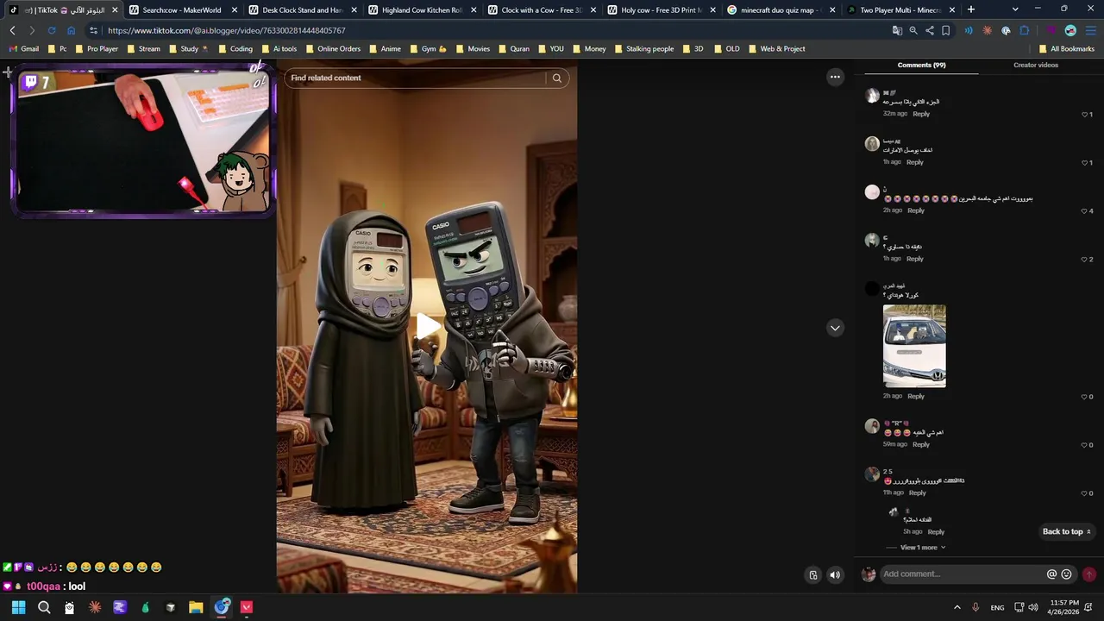Toggle the auto-scroll button beside the speaker
Image resolution: width=1104 pixels, height=621 pixels.
[x=813, y=574]
